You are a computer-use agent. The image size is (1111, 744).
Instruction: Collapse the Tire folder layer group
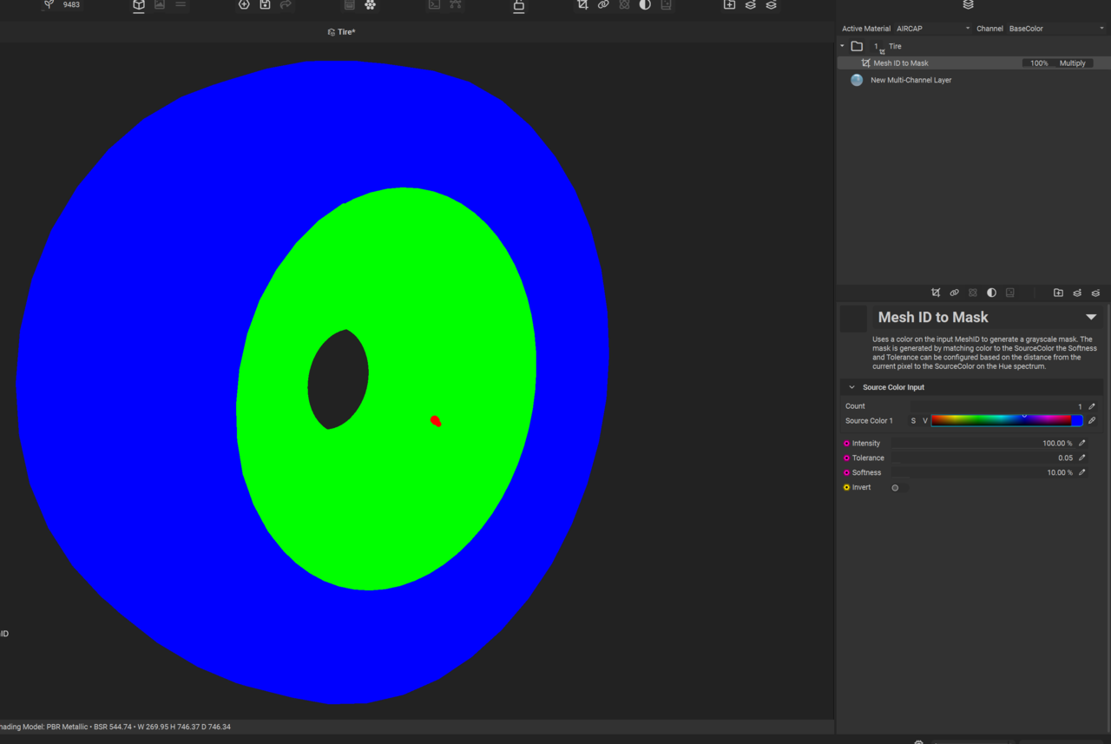tap(842, 46)
